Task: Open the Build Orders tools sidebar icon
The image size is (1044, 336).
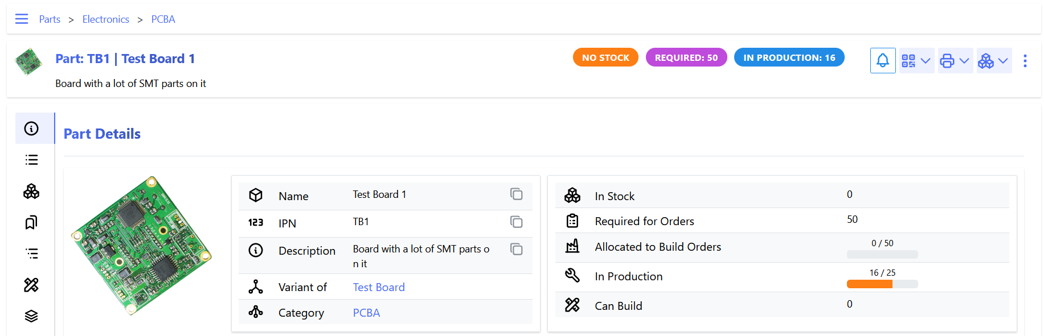Action: 31,285
